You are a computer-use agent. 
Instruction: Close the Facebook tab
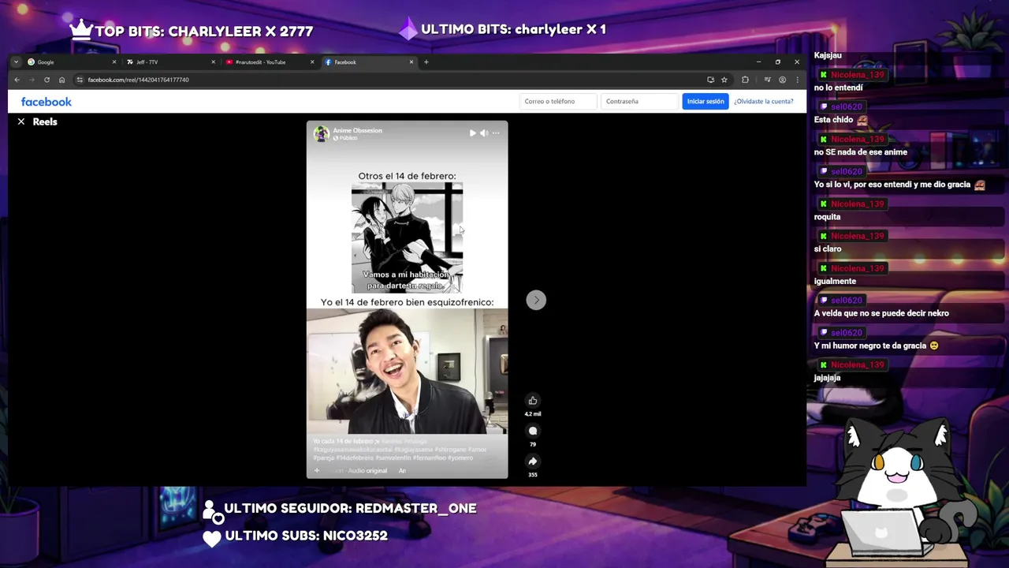(x=411, y=62)
